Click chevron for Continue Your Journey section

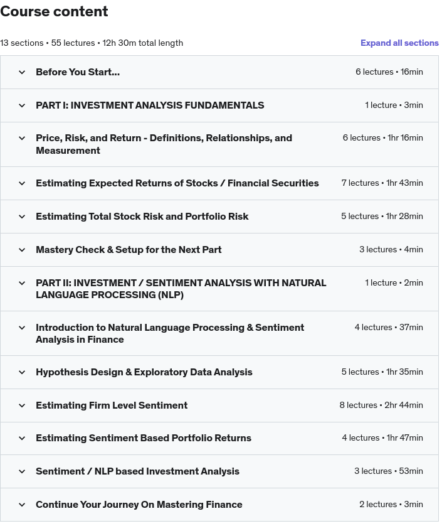(x=22, y=505)
